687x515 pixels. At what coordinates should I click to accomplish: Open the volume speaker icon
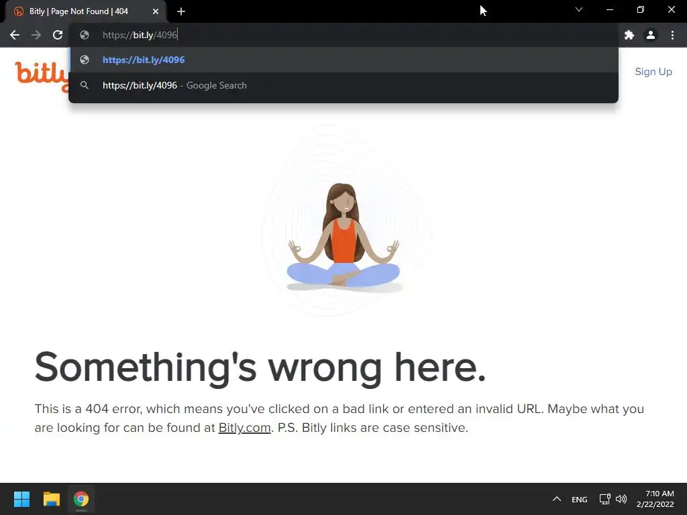621,499
